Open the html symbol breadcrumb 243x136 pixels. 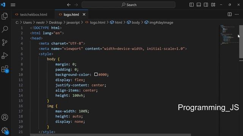116,23
